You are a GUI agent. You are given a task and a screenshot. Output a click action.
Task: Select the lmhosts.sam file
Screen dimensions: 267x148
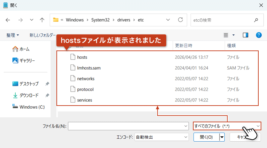coord(89,68)
